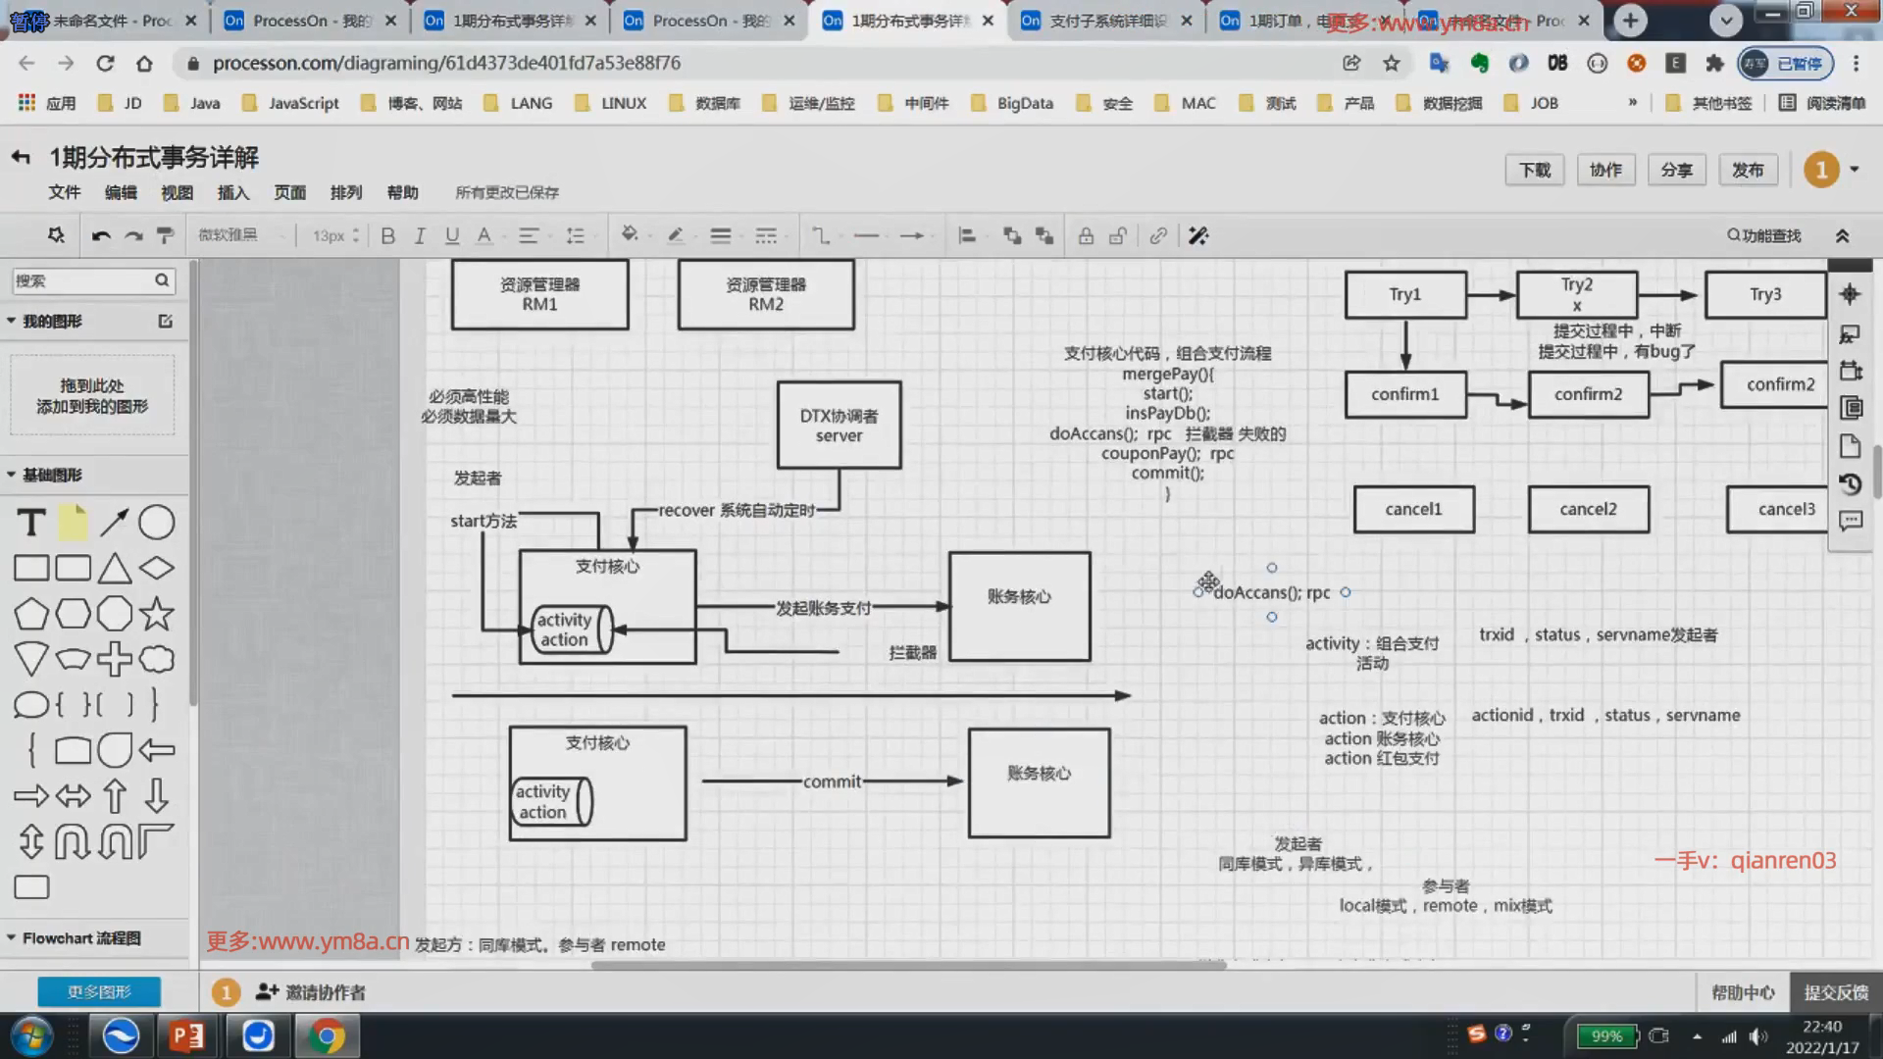Toggle italic formatting
1883x1059 pixels.
point(420,235)
